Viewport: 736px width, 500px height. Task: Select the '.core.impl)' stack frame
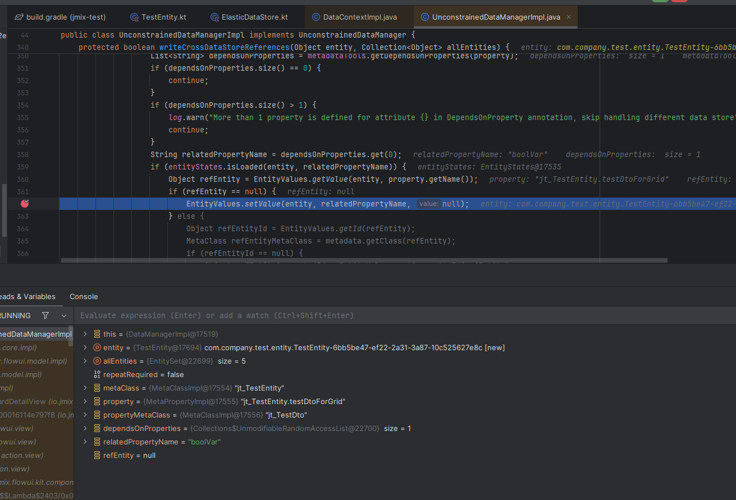pyautogui.click(x=36, y=348)
